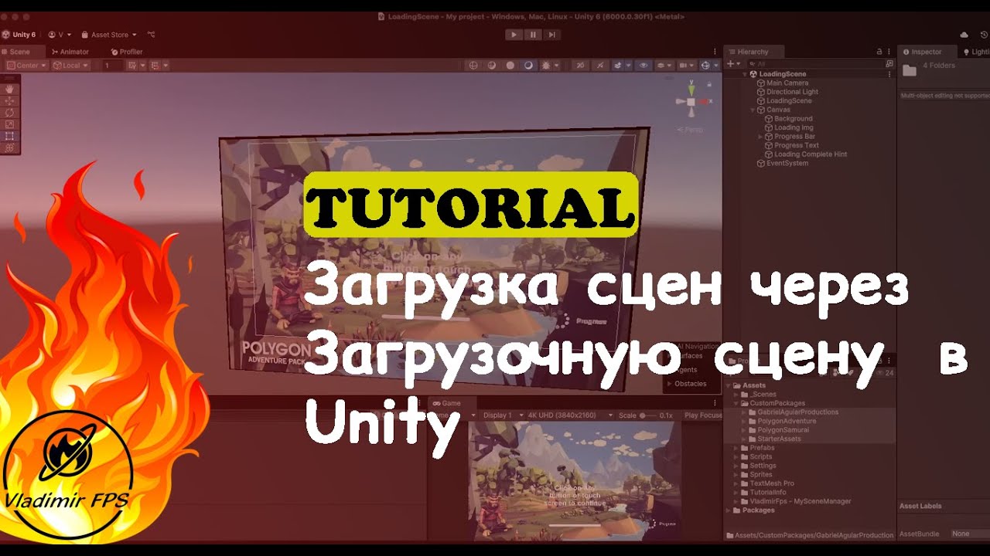Click the Pause button in the top toolbar

click(532, 35)
